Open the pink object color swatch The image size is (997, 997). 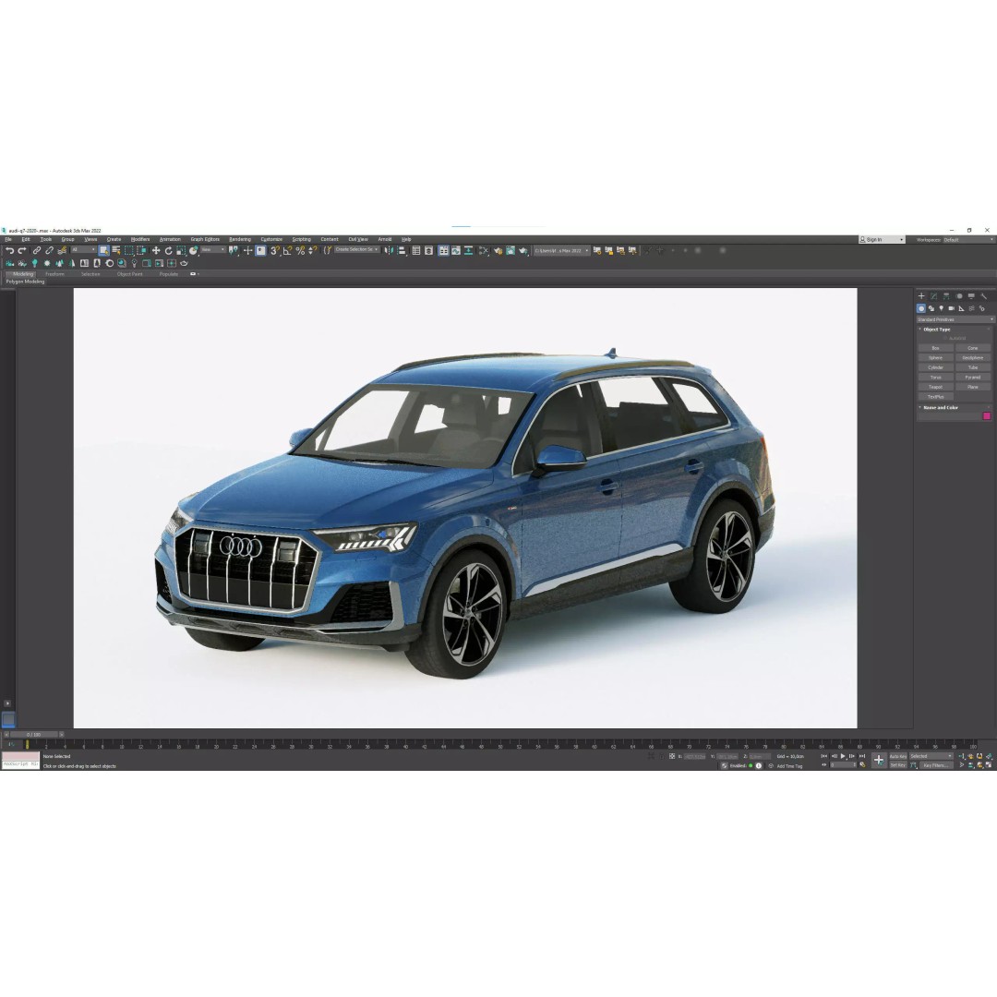coord(987,415)
